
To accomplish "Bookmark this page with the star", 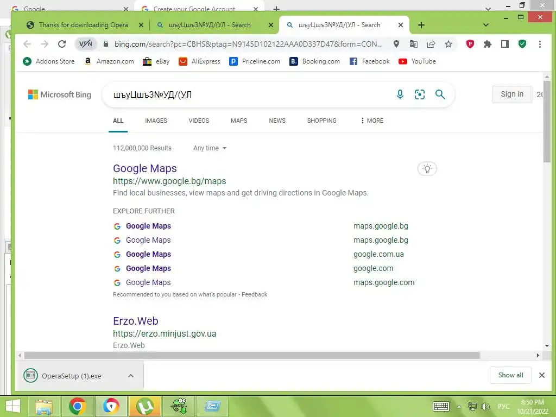I will pos(448,44).
